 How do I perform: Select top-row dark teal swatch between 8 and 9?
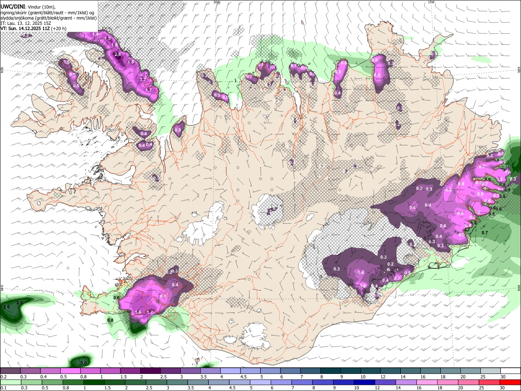point(331,371)
